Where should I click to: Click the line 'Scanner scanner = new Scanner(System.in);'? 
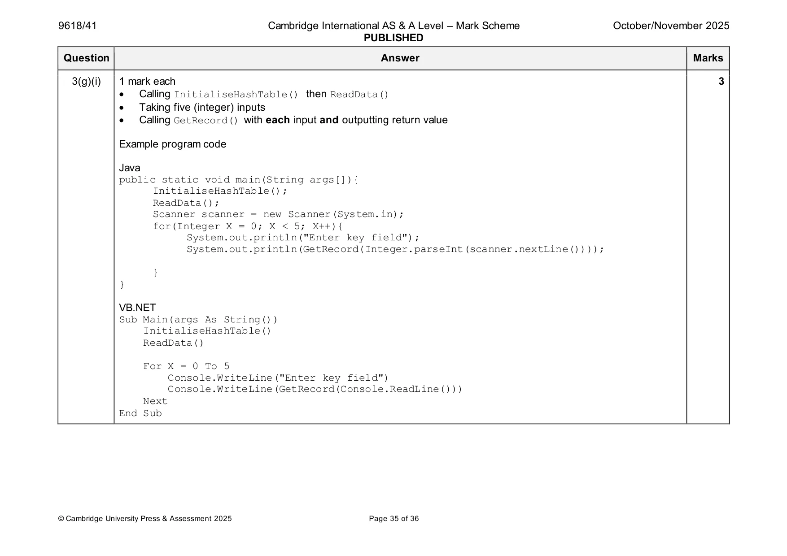click(278, 214)
